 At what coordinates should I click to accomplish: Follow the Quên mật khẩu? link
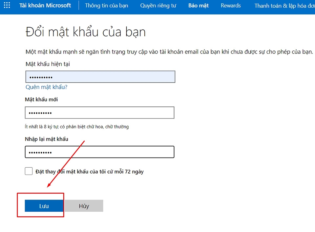coord(46,87)
